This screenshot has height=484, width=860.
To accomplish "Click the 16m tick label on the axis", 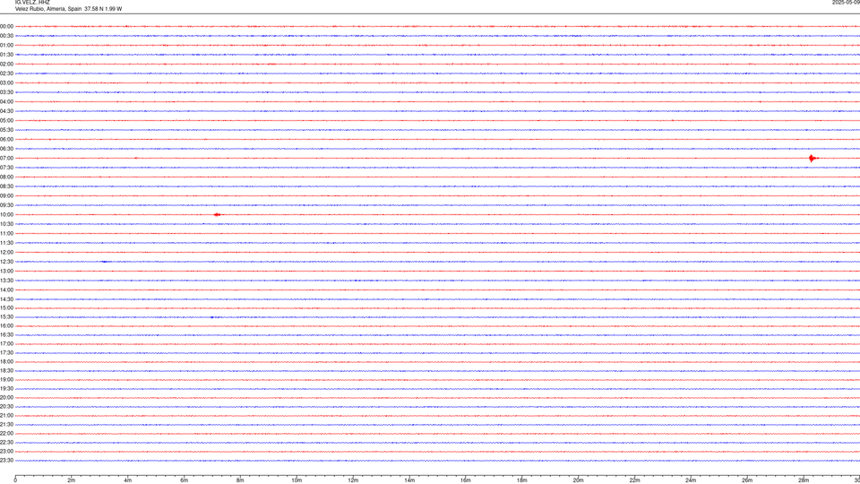I will [x=466, y=480].
